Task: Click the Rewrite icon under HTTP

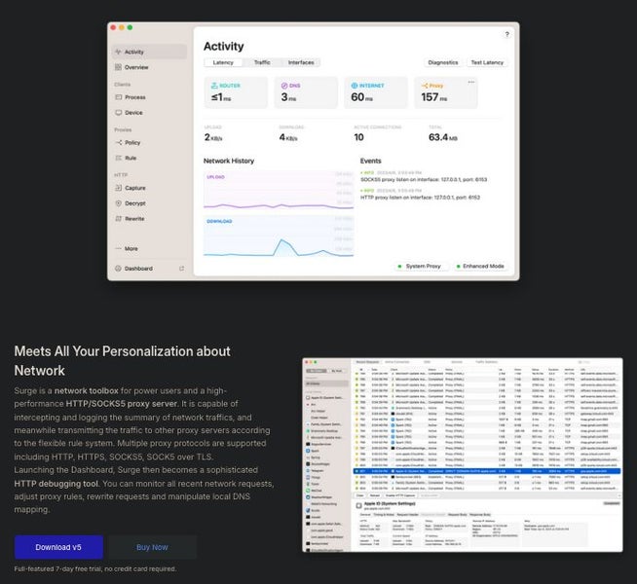Action: click(119, 219)
